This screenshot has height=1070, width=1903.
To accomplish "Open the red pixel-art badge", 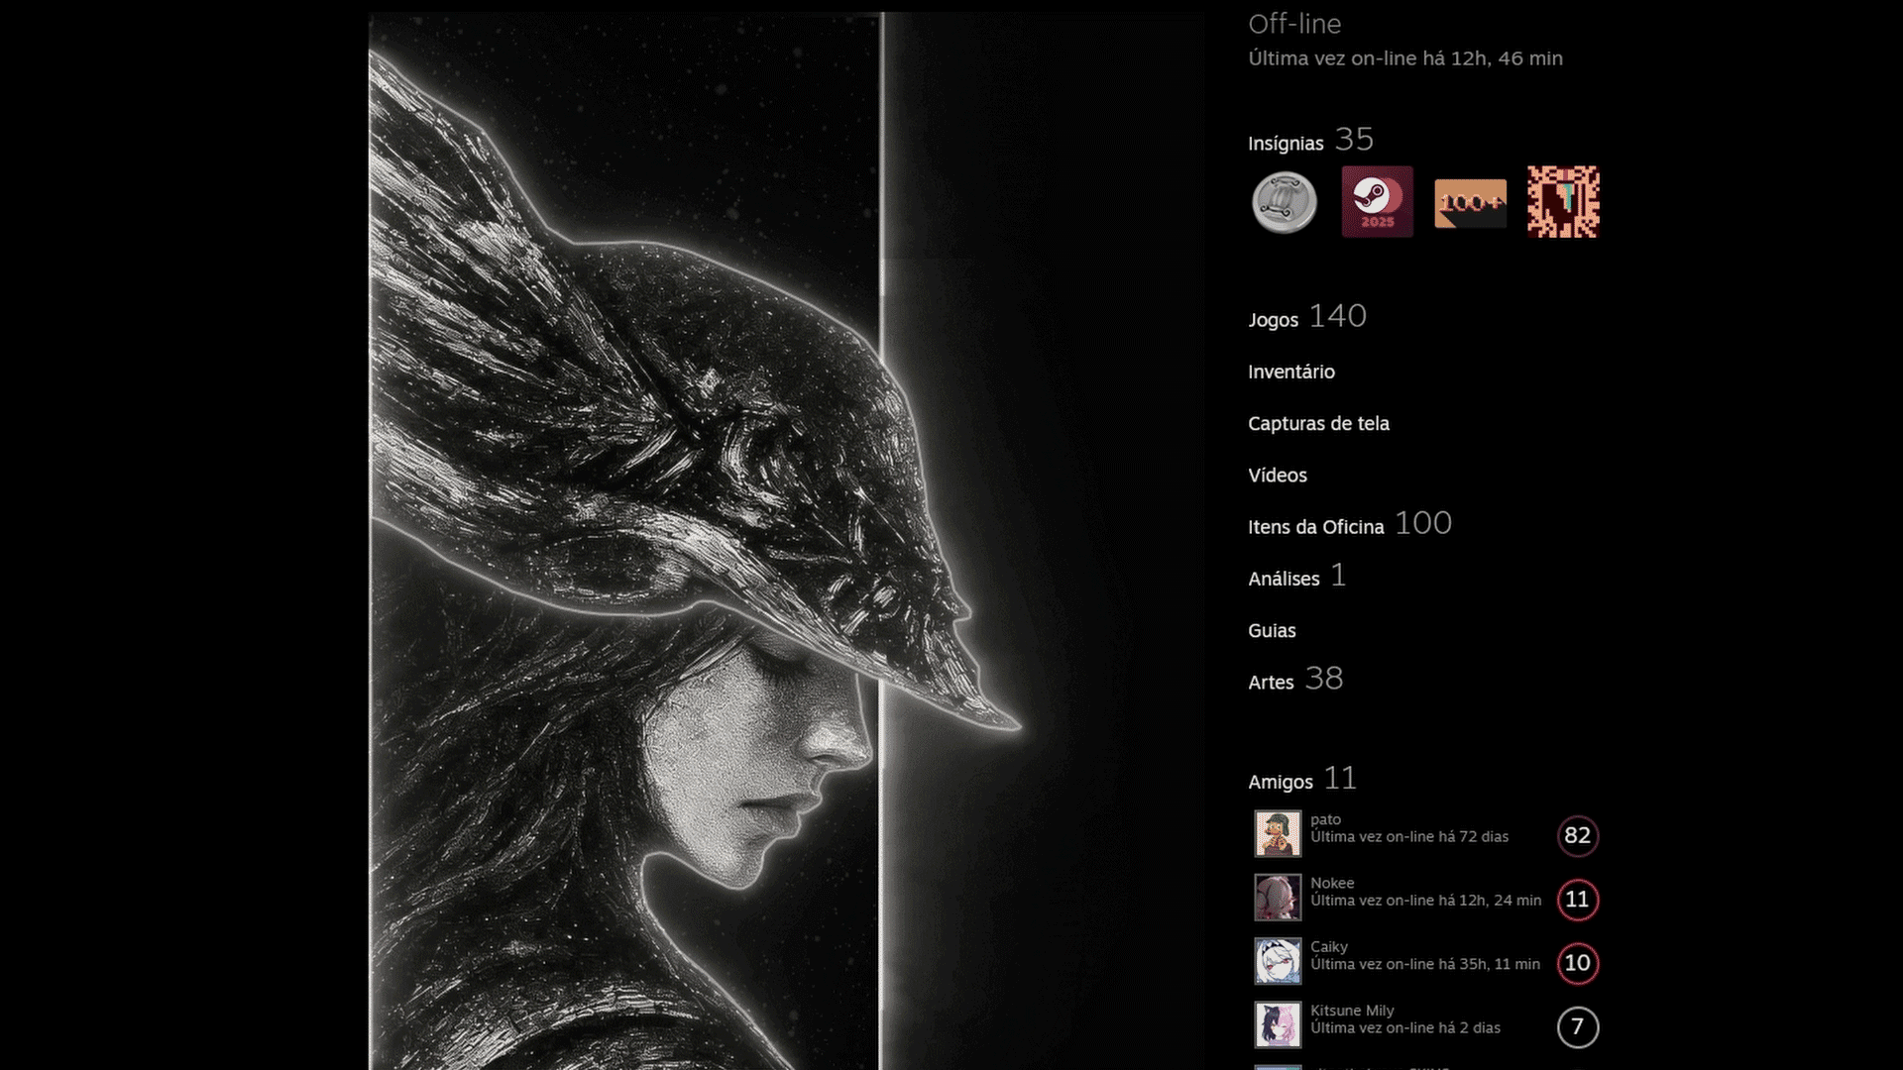I will [1563, 202].
